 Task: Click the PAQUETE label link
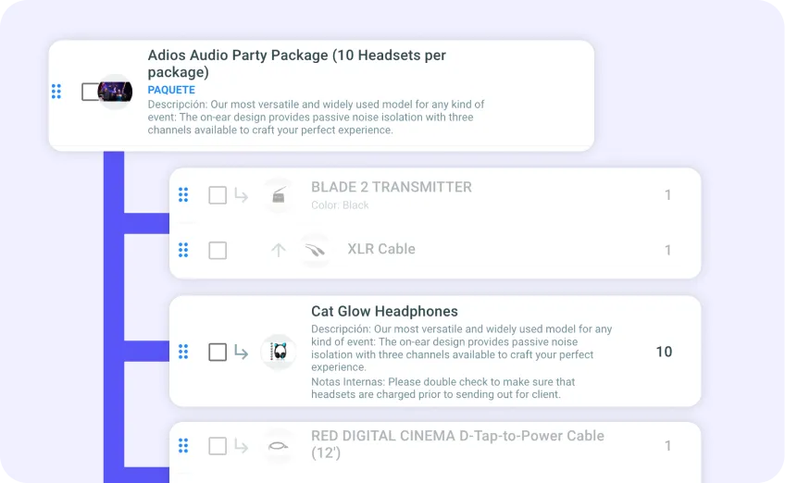171,90
